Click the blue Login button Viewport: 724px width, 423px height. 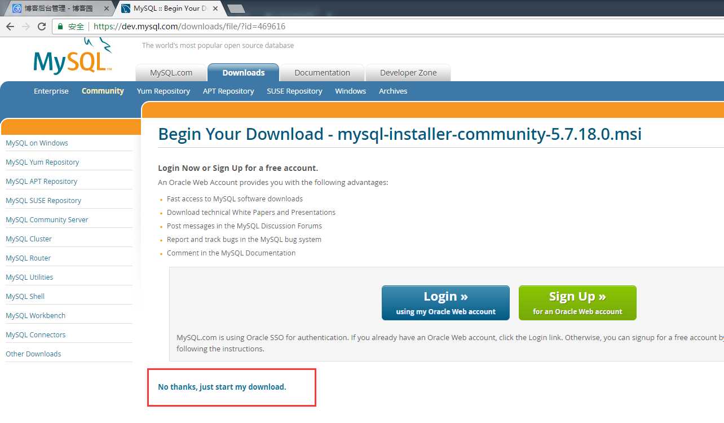tap(445, 303)
